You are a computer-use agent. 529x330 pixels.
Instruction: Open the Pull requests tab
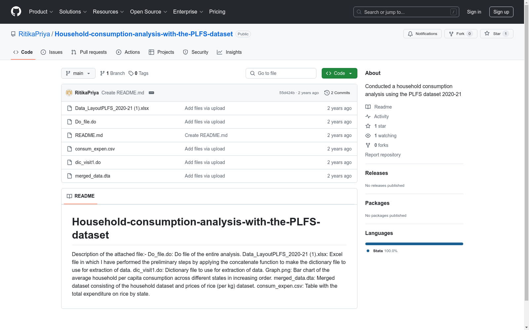[x=89, y=52]
